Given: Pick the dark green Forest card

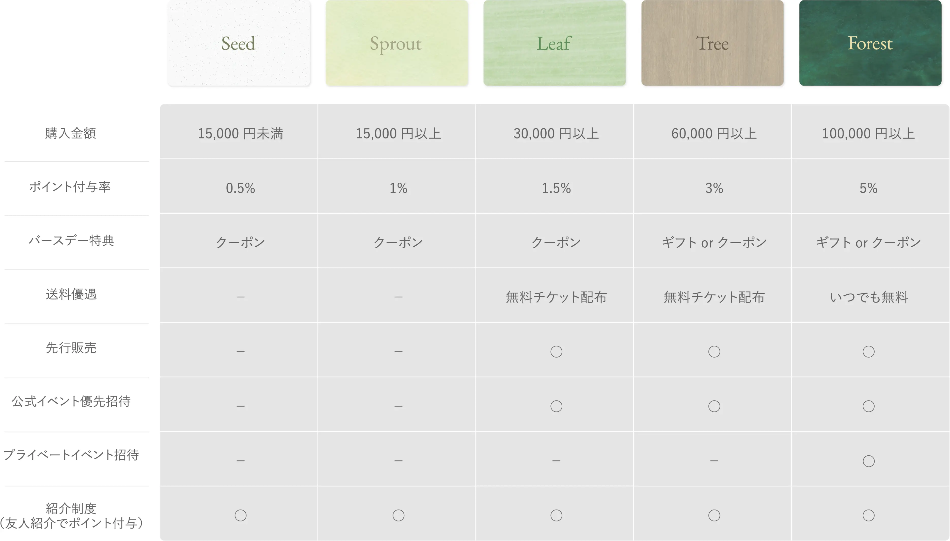Looking at the screenshot, I should click(x=870, y=43).
